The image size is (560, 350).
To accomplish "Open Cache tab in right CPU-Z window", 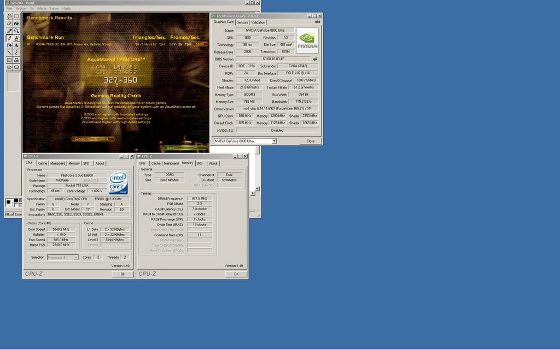I will tap(156, 163).
